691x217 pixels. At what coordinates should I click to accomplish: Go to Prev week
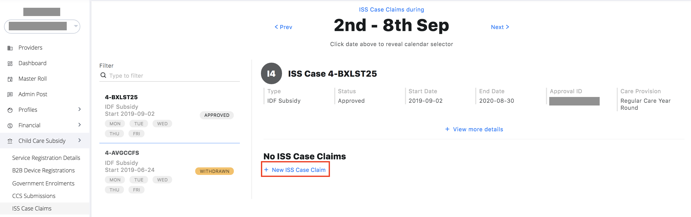(x=283, y=27)
